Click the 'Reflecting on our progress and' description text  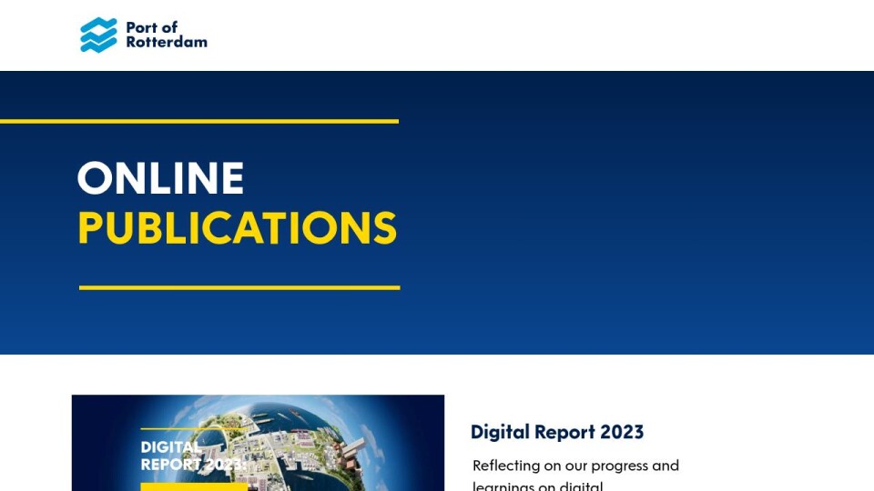coord(575,466)
